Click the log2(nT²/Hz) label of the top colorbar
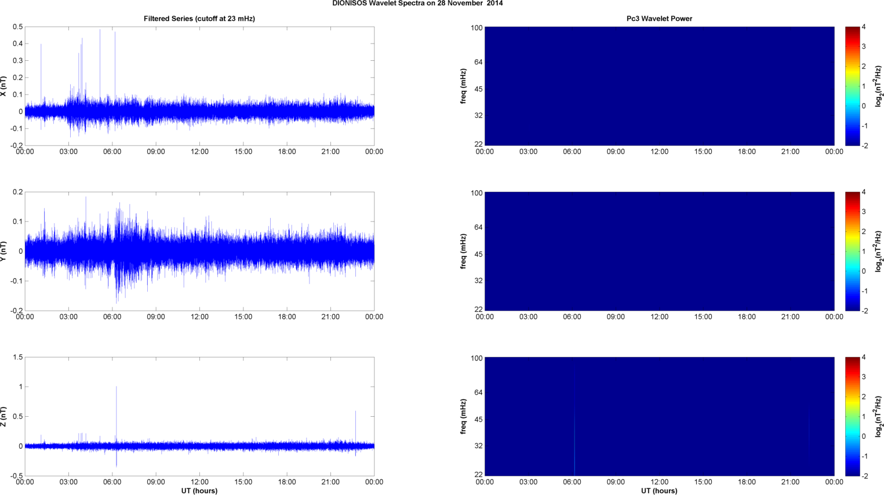 (879, 86)
